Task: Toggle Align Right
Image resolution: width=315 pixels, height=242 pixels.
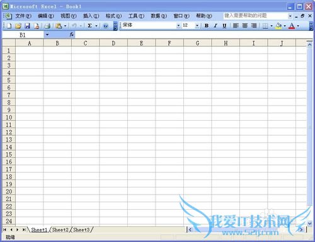Action: pos(254,26)
